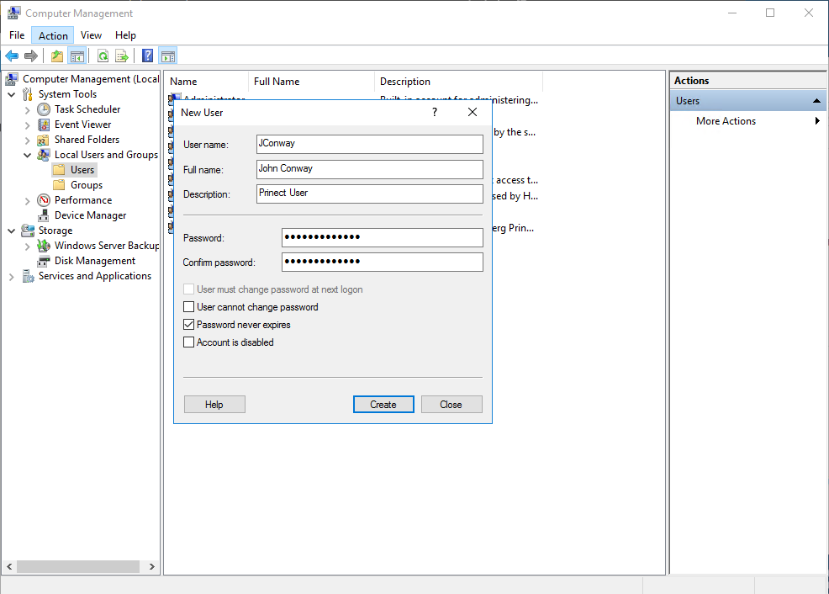Open the View menu
This screenshot has width=829, height=594.
[91, 35]
